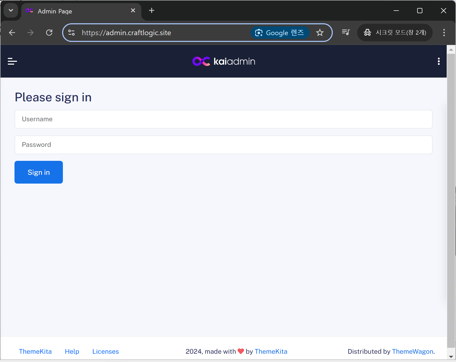Focus the Password field

tap(224, 145)
